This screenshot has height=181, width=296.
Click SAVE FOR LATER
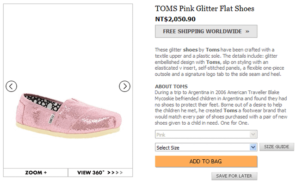pos(234,176)
